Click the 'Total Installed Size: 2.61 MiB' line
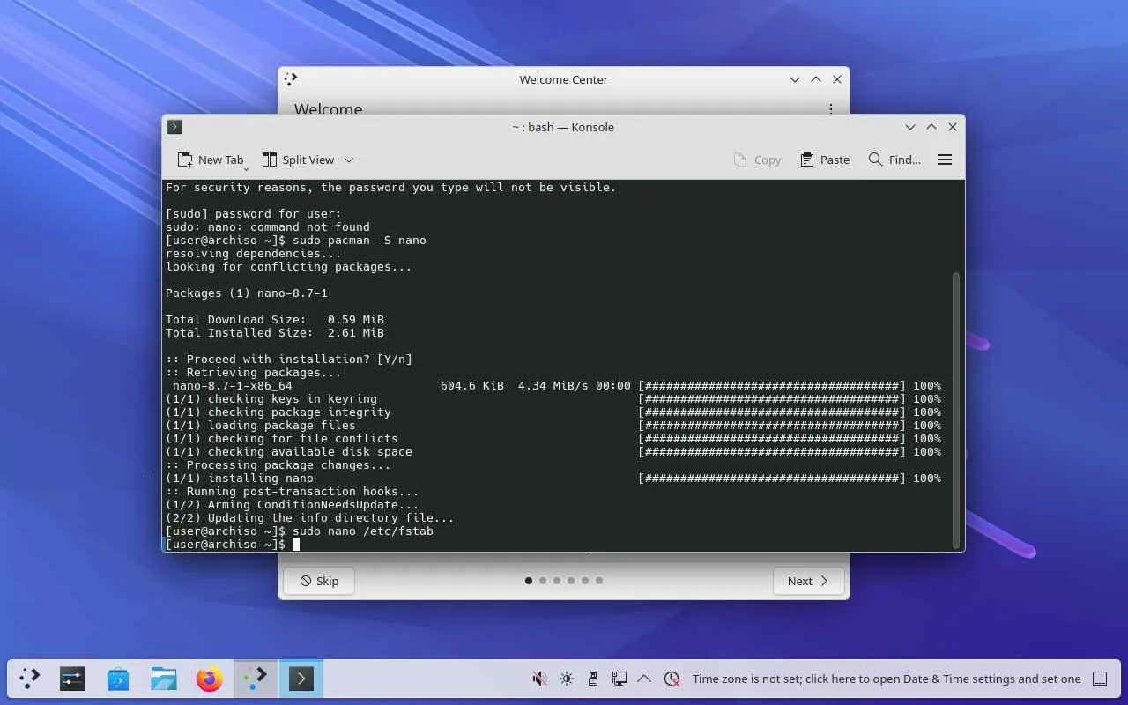The height and width of the screenshot is (705, 1128). [275, 332]
